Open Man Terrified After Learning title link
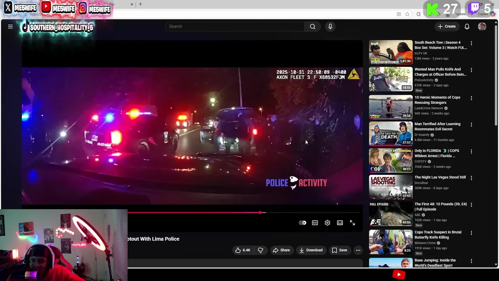This screenshot has height=281, width=499. click(437, 126)
